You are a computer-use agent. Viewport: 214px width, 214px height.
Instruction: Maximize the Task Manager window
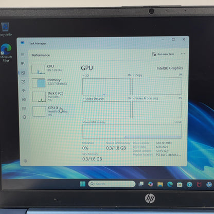173,40
